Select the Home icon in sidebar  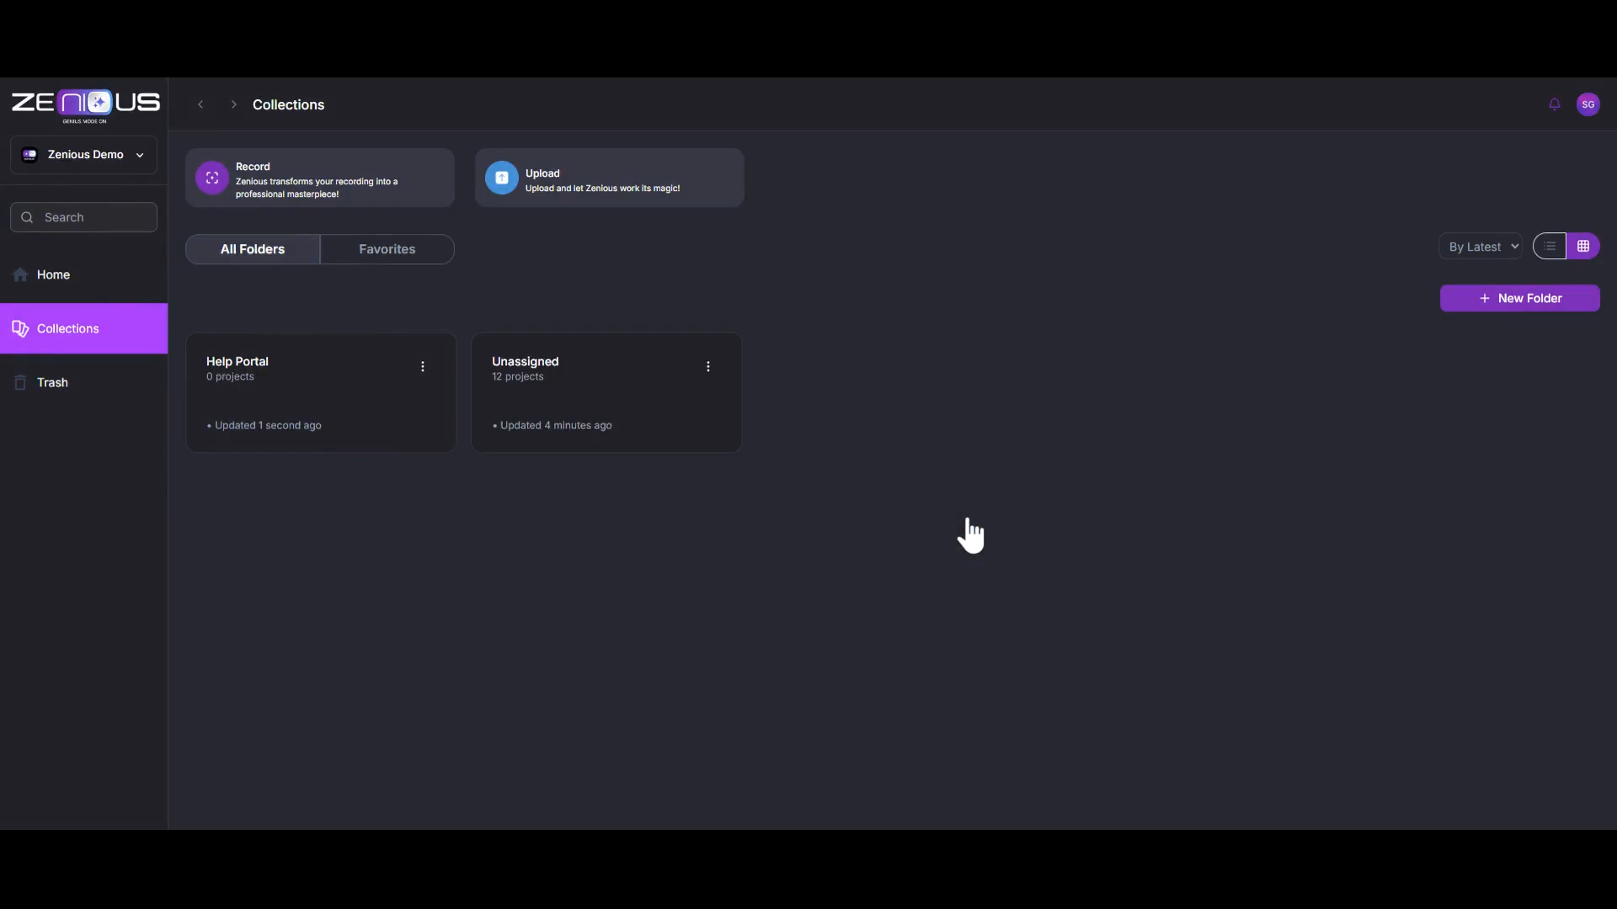coord(19,274)
